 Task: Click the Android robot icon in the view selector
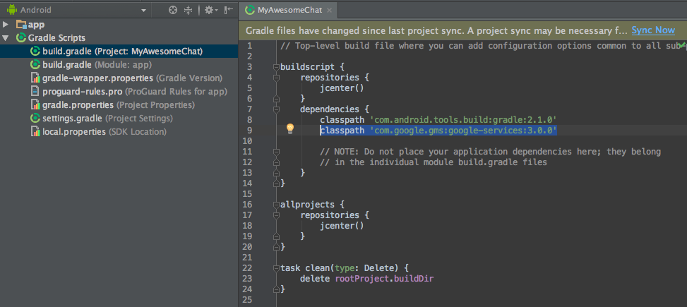(x=11, y=9)
